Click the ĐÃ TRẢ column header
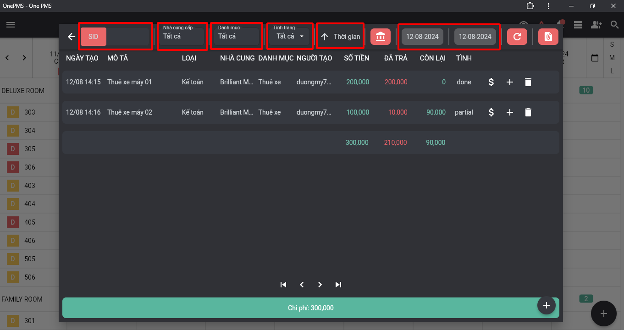 click(396, 58)
